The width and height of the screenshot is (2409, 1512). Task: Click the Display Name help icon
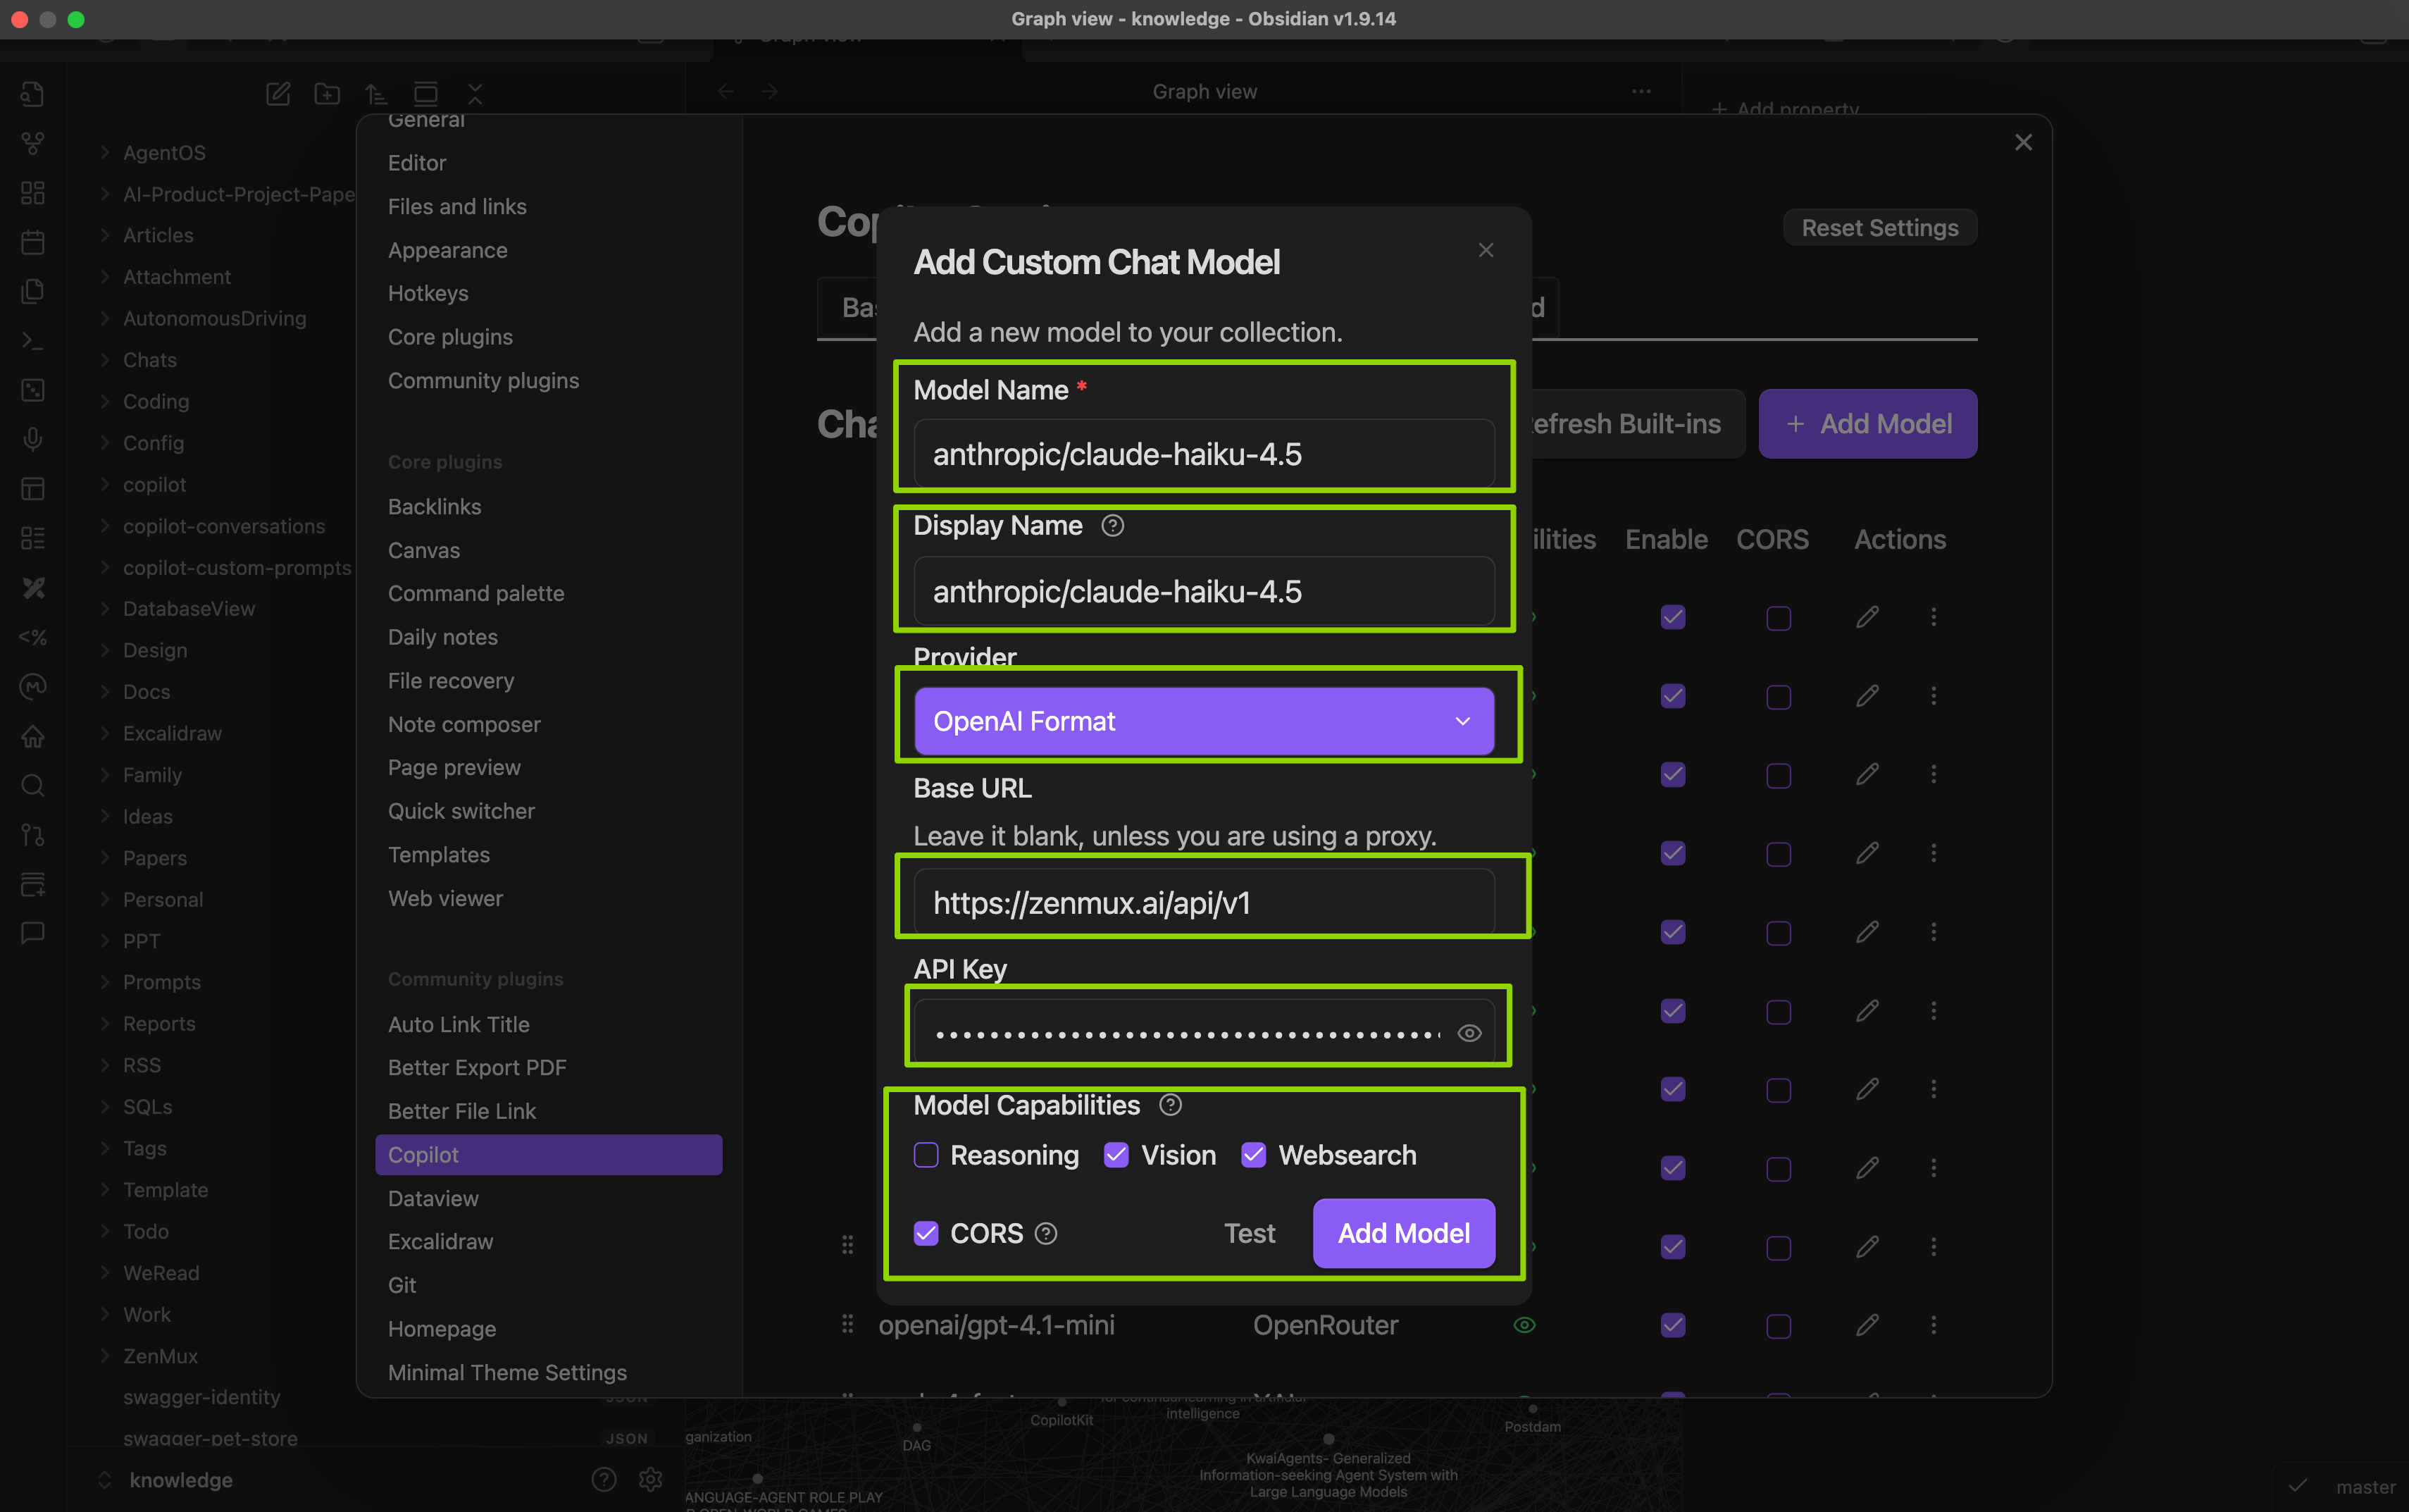(1112, 526)
